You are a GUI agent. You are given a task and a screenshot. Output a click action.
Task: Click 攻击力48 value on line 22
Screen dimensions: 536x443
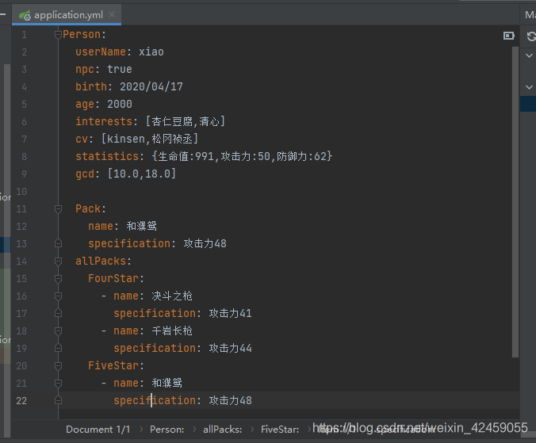click(x=231, y=400)
